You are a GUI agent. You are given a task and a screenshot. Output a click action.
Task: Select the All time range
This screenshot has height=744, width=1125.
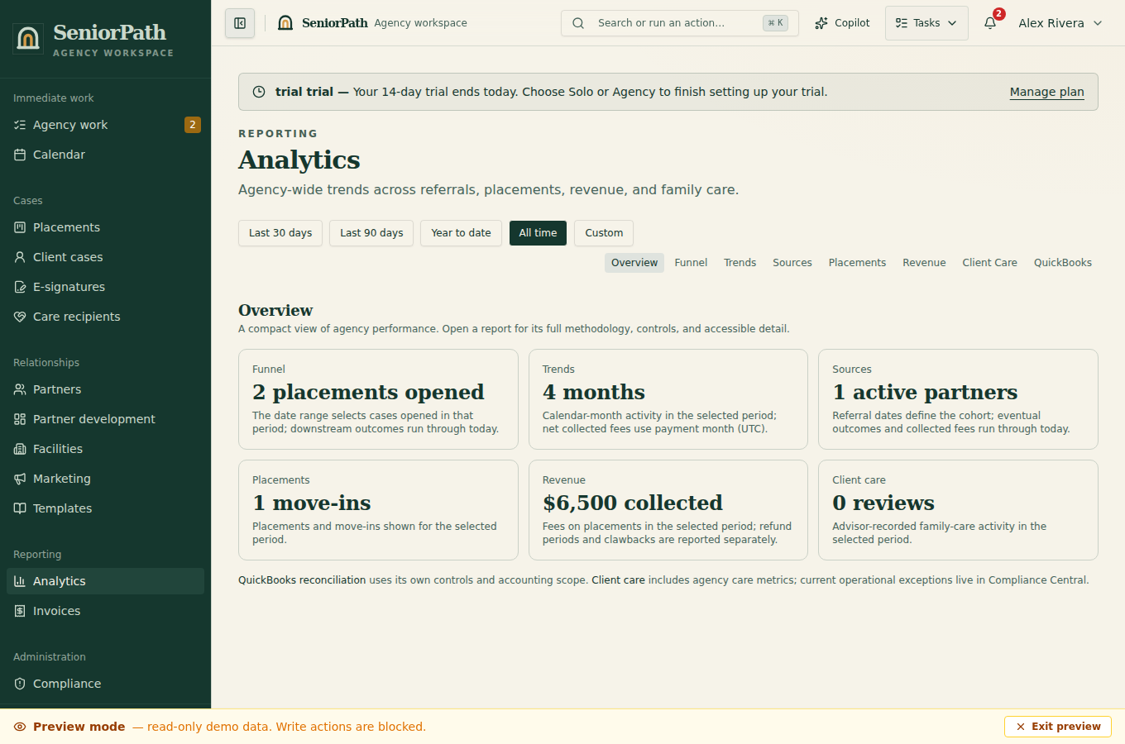(x=538, y=233)
